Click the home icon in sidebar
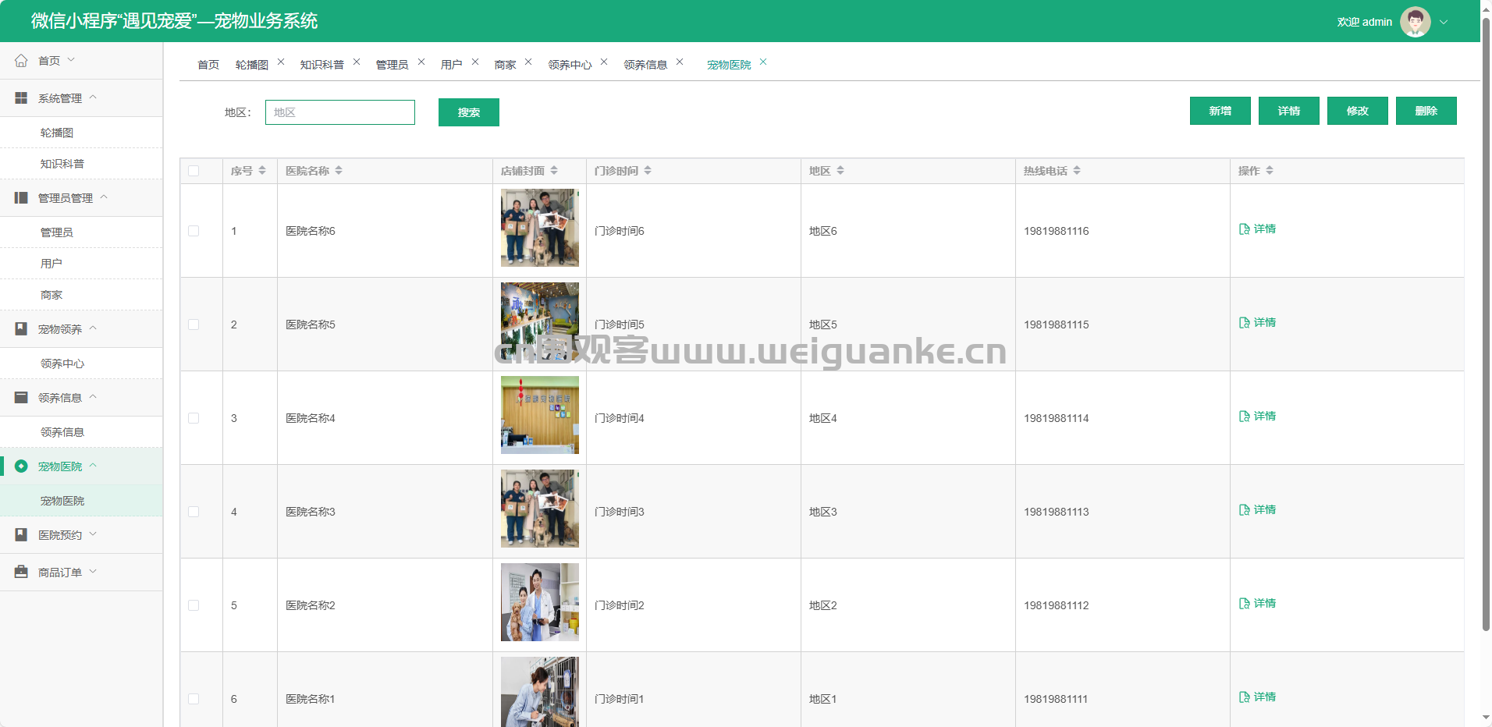 click(x=21, y=61)
